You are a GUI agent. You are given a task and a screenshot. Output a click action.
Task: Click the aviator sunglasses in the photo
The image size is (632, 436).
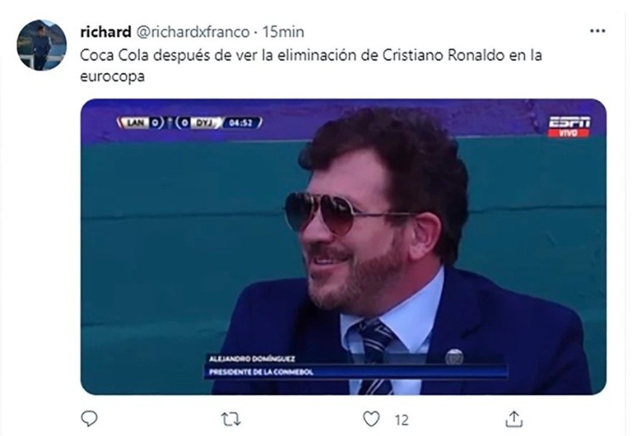click(344, 212)
